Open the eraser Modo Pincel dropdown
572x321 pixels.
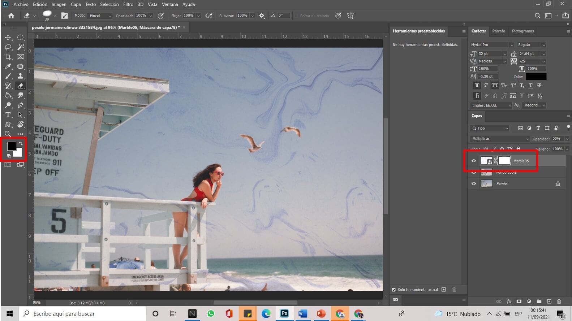click(x=100, y=16)
